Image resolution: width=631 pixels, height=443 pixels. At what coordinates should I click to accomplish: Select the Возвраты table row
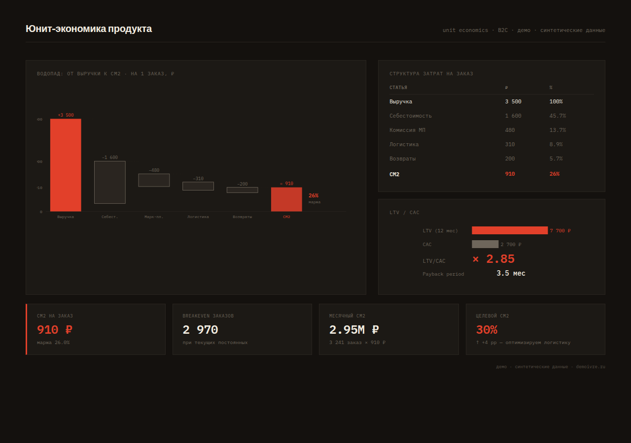[x=491, y=158]
